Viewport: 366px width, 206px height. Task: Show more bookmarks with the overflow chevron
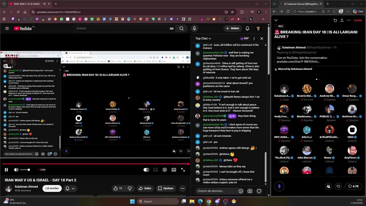(263, 19)
